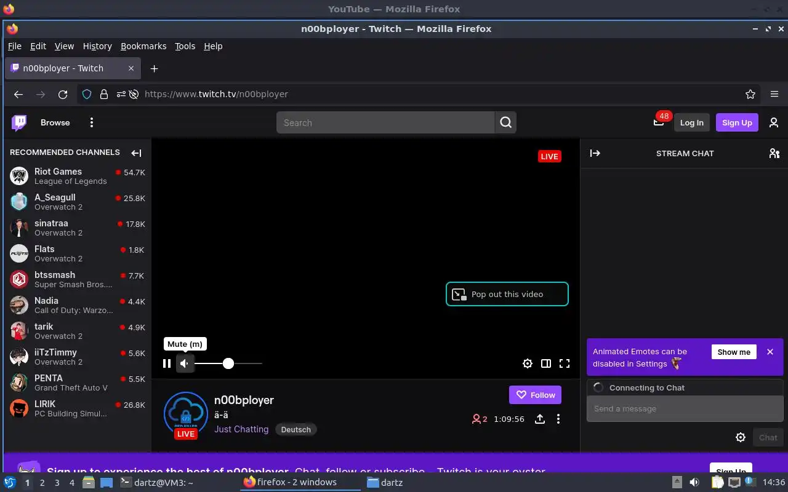Open the chat community users icon
The width and height of the screenshot is (788, 492).
tap(774, 153)
